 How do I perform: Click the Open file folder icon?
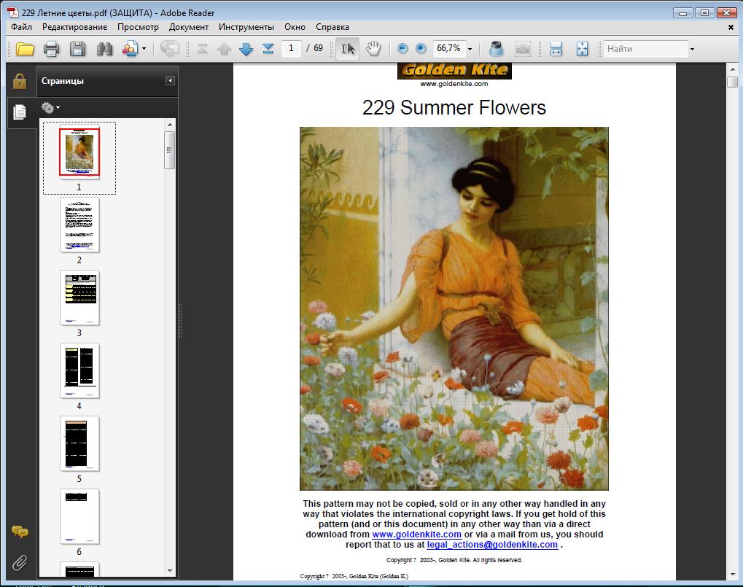[25, 49]
